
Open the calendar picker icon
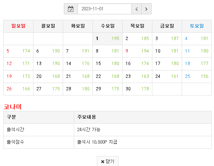(71, 9)
